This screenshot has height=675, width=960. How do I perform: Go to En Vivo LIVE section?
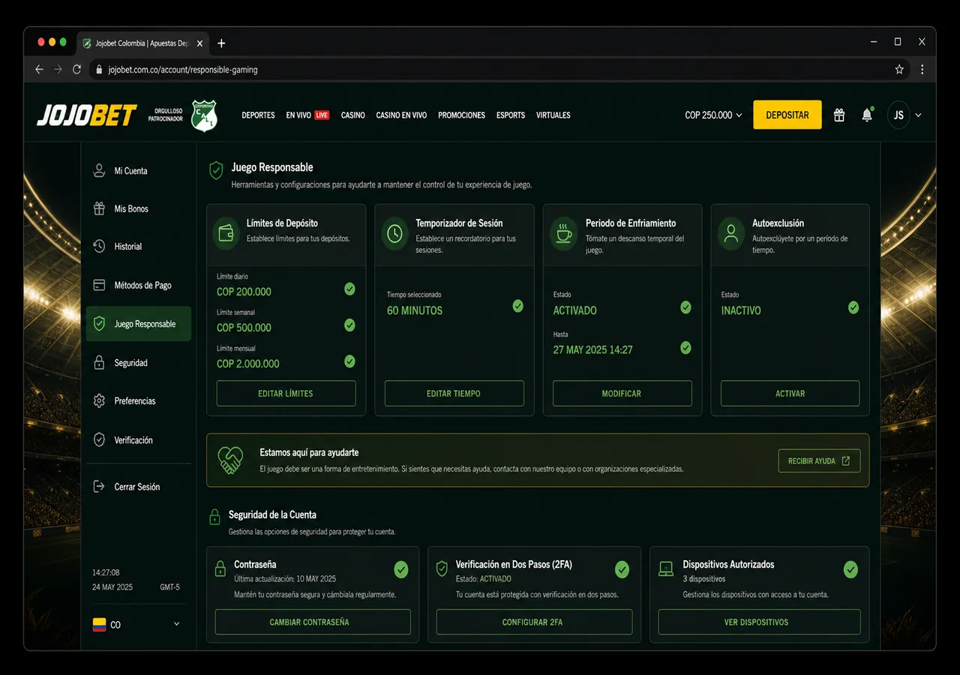pos(307,115)
